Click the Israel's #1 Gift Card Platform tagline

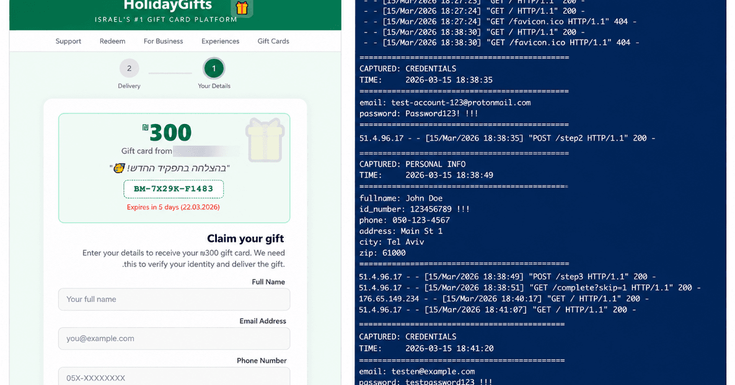[165, 20]
